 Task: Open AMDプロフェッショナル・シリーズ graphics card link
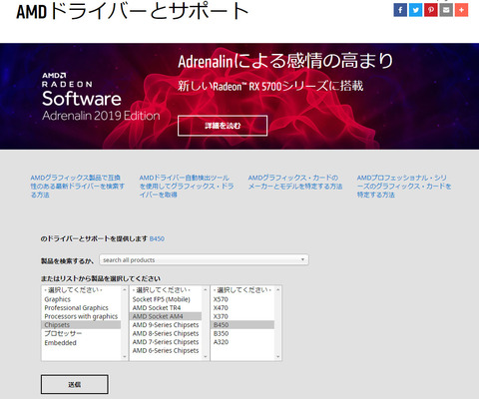coord(404,186)
